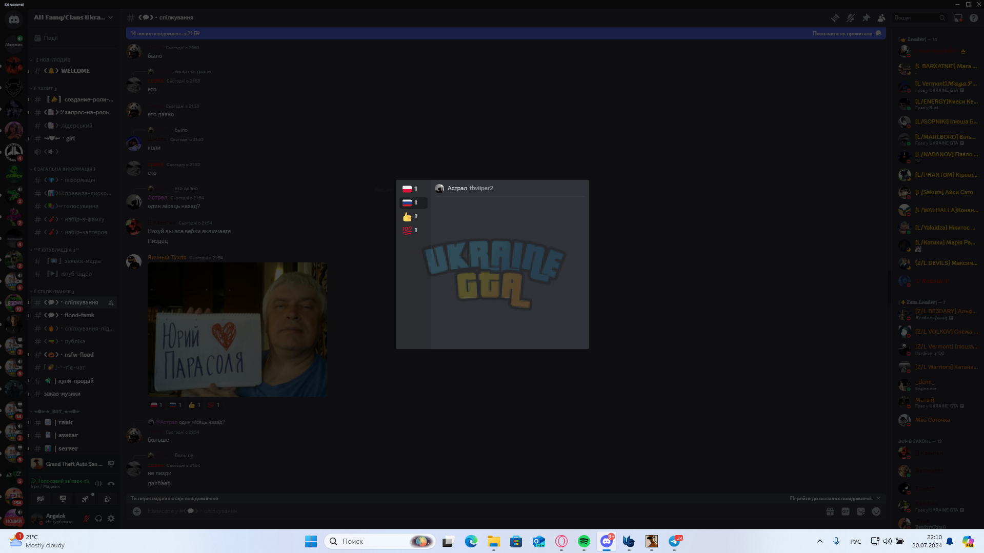Image resolution: width=984 pixels, height=553 pixels.
Task: Stream Grand Theft Auto San activity icon
Action: (x=111, y=464)
